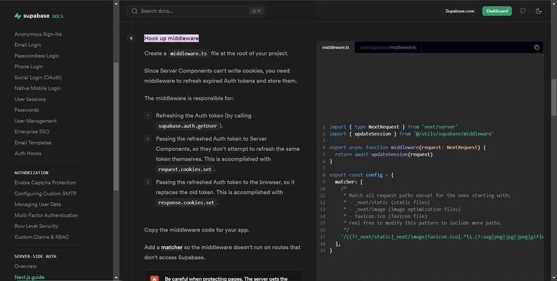This screenshot has height=281, width=557.
Task: Open Multi-Factor Authentication page
Action: 46,216
